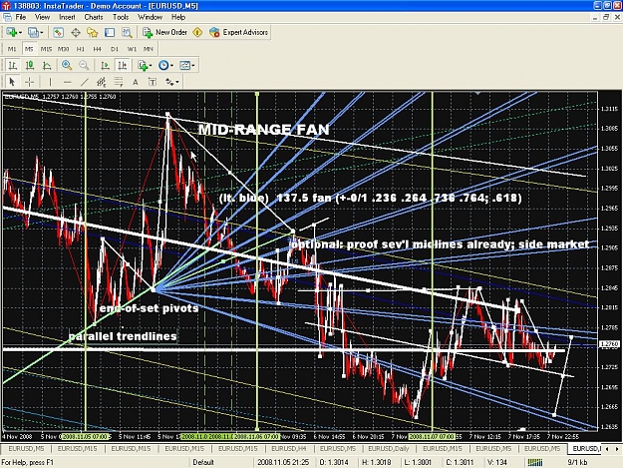Image resolution: width=623 pixels, height=468 pixels.
Task: Open the Arrows symbols icon
Action: [169, 82]
